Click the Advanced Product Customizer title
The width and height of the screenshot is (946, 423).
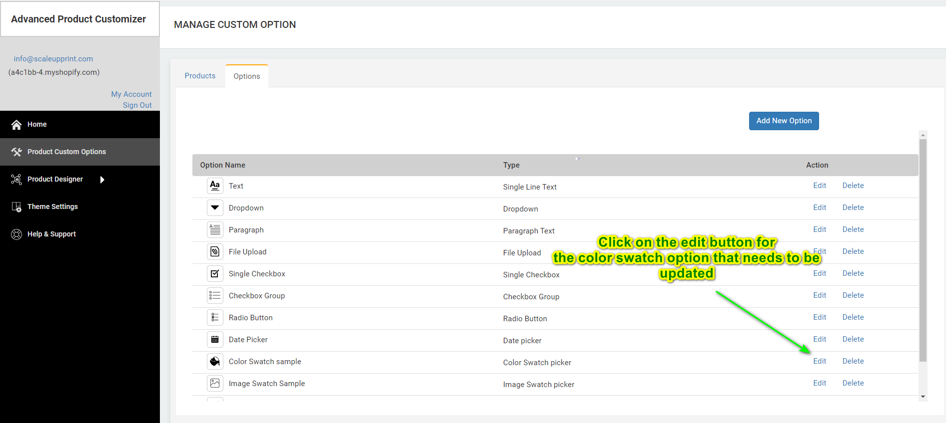click(x=78, y=19)
